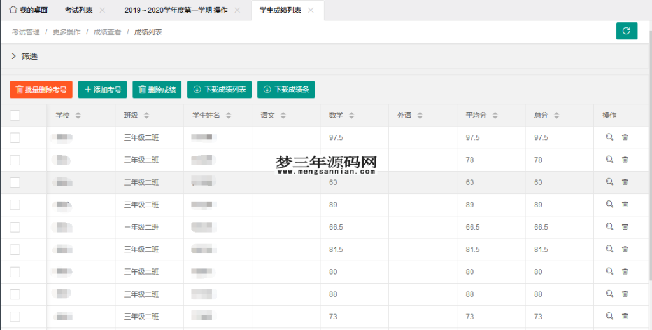The height and width of the screenshot is (330, 652).
Task: Check the select-all header checkbox
Action: [15, 115]
